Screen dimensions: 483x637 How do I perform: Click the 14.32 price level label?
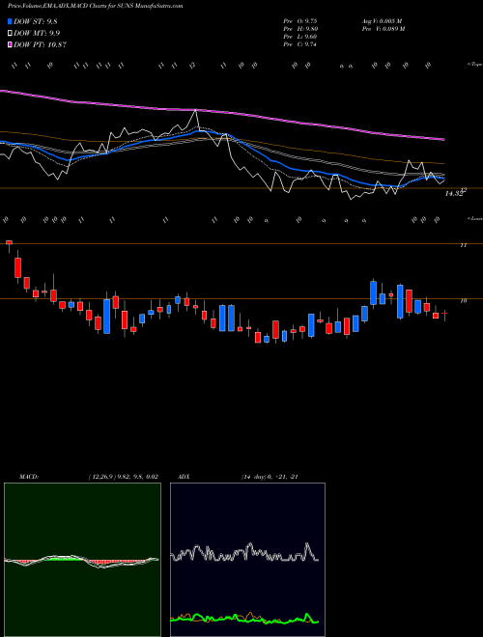[454, 194]
